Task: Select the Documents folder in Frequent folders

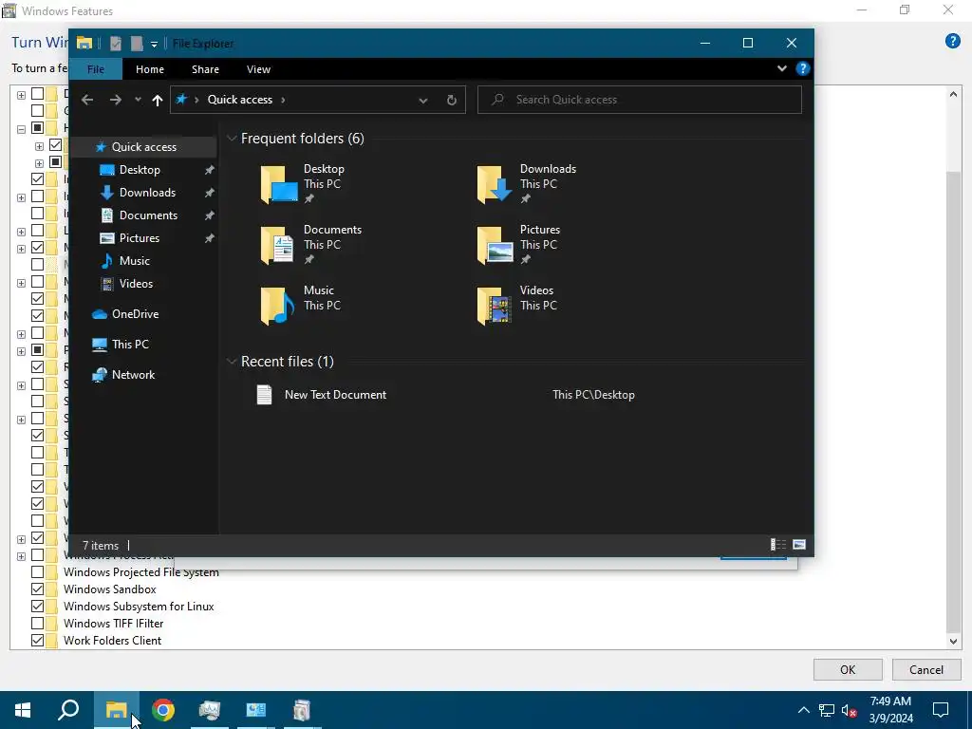Action: click(x=311, y=244)
